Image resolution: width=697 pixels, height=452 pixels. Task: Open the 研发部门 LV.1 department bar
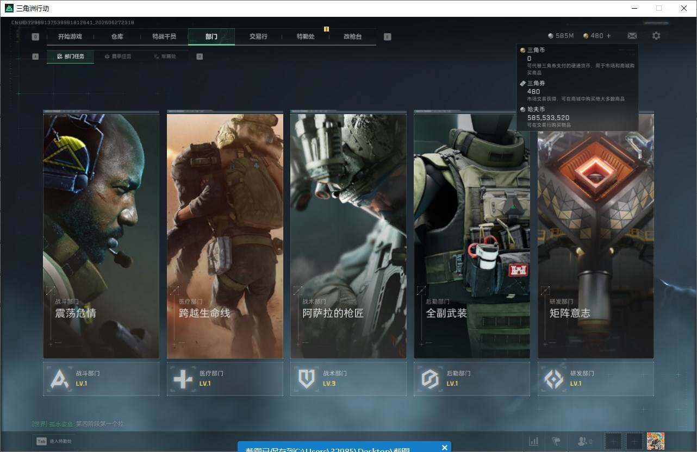[596, 379]
